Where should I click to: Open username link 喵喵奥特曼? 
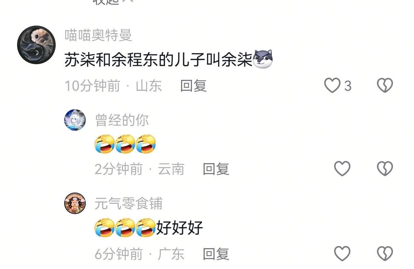(98, 35)
